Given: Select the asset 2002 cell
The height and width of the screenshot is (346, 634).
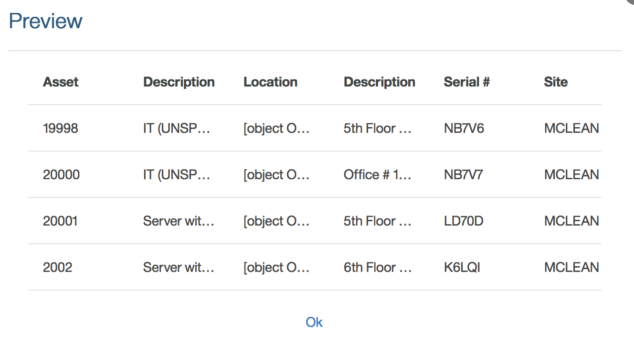Looking at the screenshot, I should click(57, 267).
